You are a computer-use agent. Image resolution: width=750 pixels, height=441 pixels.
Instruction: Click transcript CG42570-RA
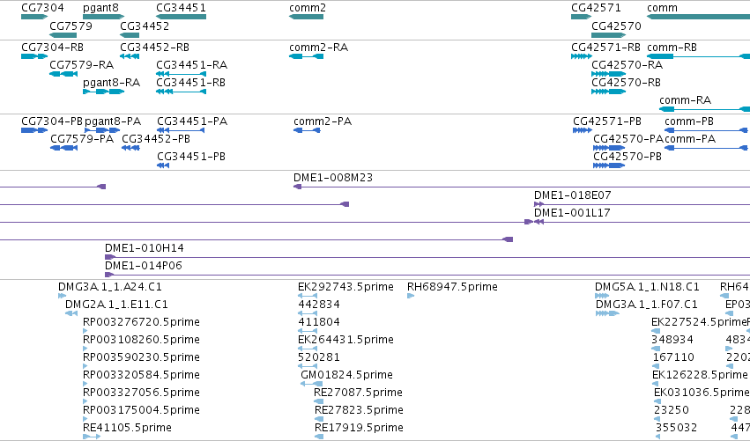click(608, 74)
